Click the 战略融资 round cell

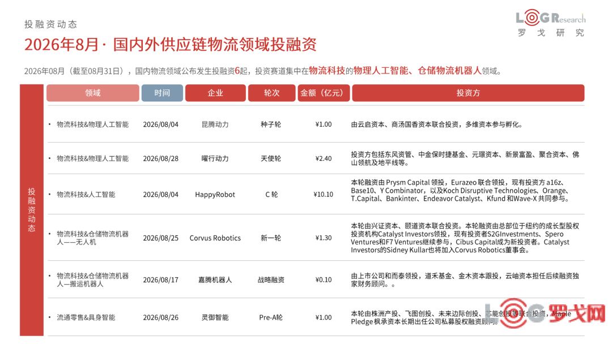point(271,279)
